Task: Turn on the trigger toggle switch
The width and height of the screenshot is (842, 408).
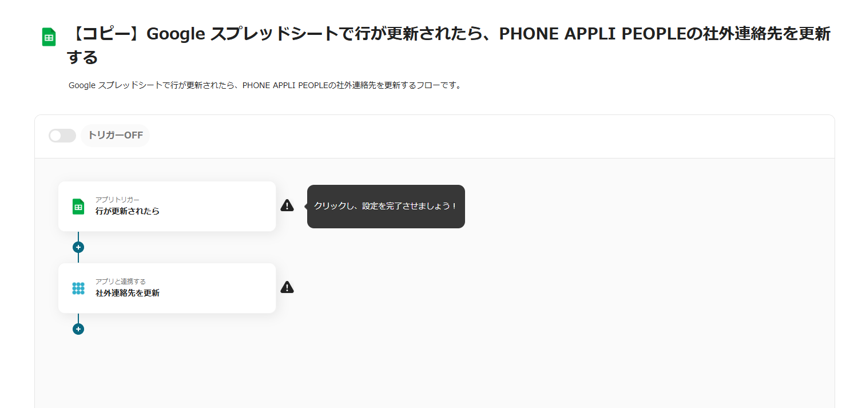Action: pos(62,136)
